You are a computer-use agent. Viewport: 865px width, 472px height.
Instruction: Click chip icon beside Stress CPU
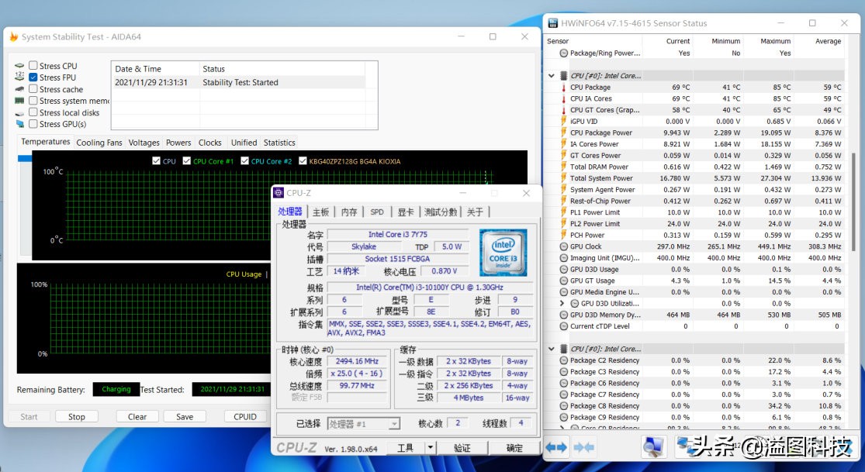click(19, 66)
